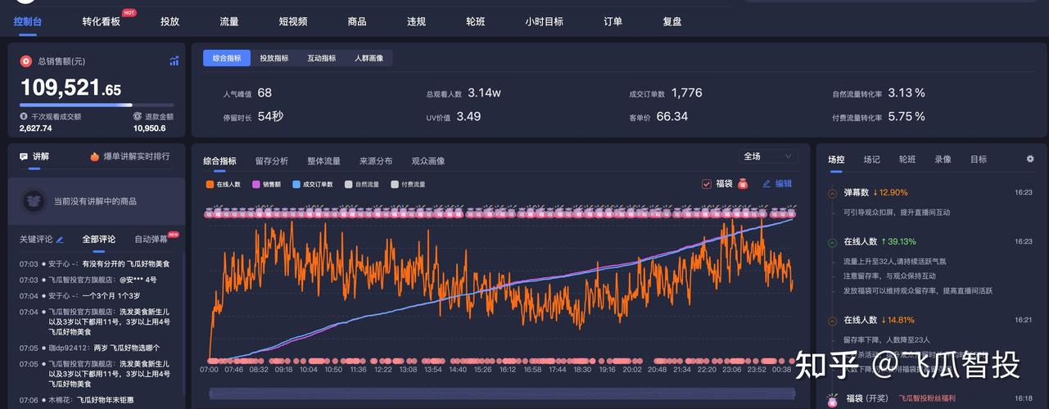Click the 讲解 speech bubble icon
Image resolution: width=1049 pixels, height=409 pixels.
(24, 156)
